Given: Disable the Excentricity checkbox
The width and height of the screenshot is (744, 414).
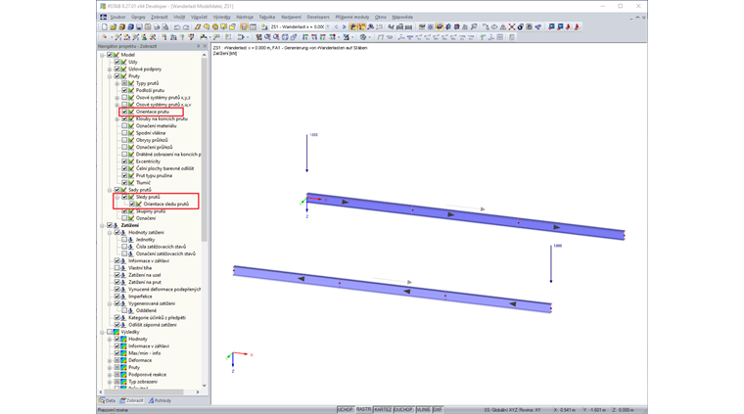Looking at the screenshot, I should point(124,161).
